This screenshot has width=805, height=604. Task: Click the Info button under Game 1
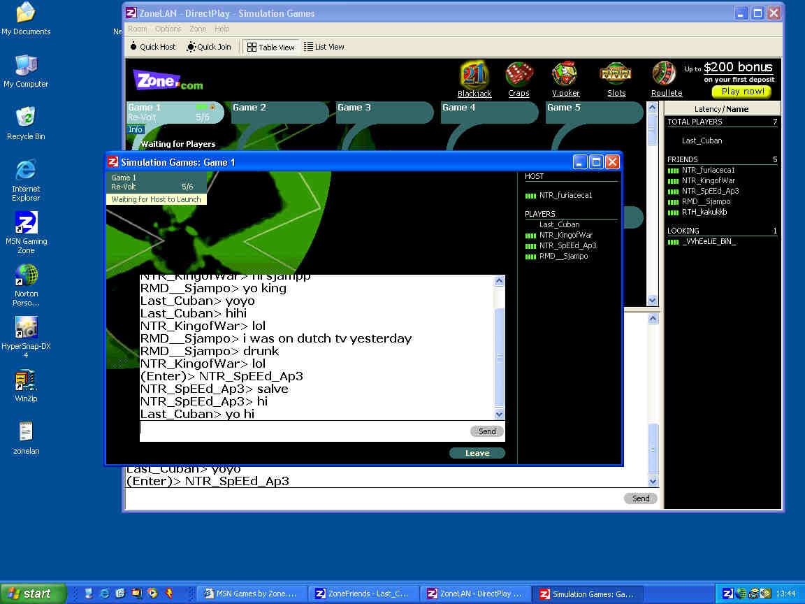136,129
